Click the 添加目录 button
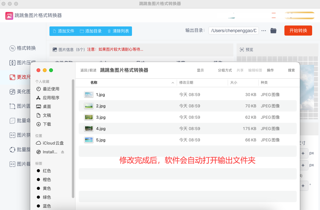Image resolution: width=320 pixels, height=210 pixels. pyautogui.click(x=91, y=31)
